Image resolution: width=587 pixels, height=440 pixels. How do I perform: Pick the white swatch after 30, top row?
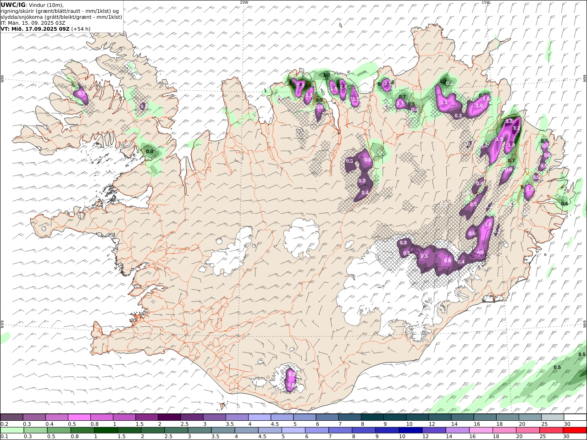(x=575, y=417)
